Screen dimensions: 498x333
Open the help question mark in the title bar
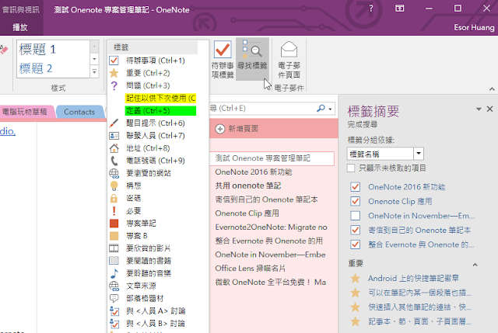coord(371,9)
